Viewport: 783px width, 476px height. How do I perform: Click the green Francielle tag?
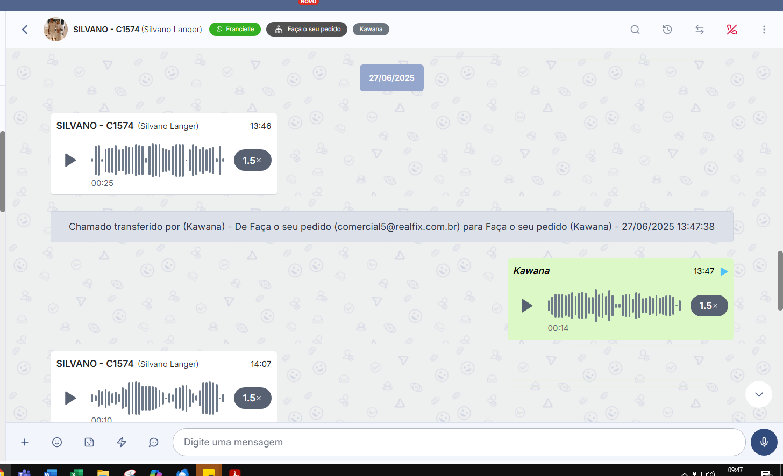(235, 29)
